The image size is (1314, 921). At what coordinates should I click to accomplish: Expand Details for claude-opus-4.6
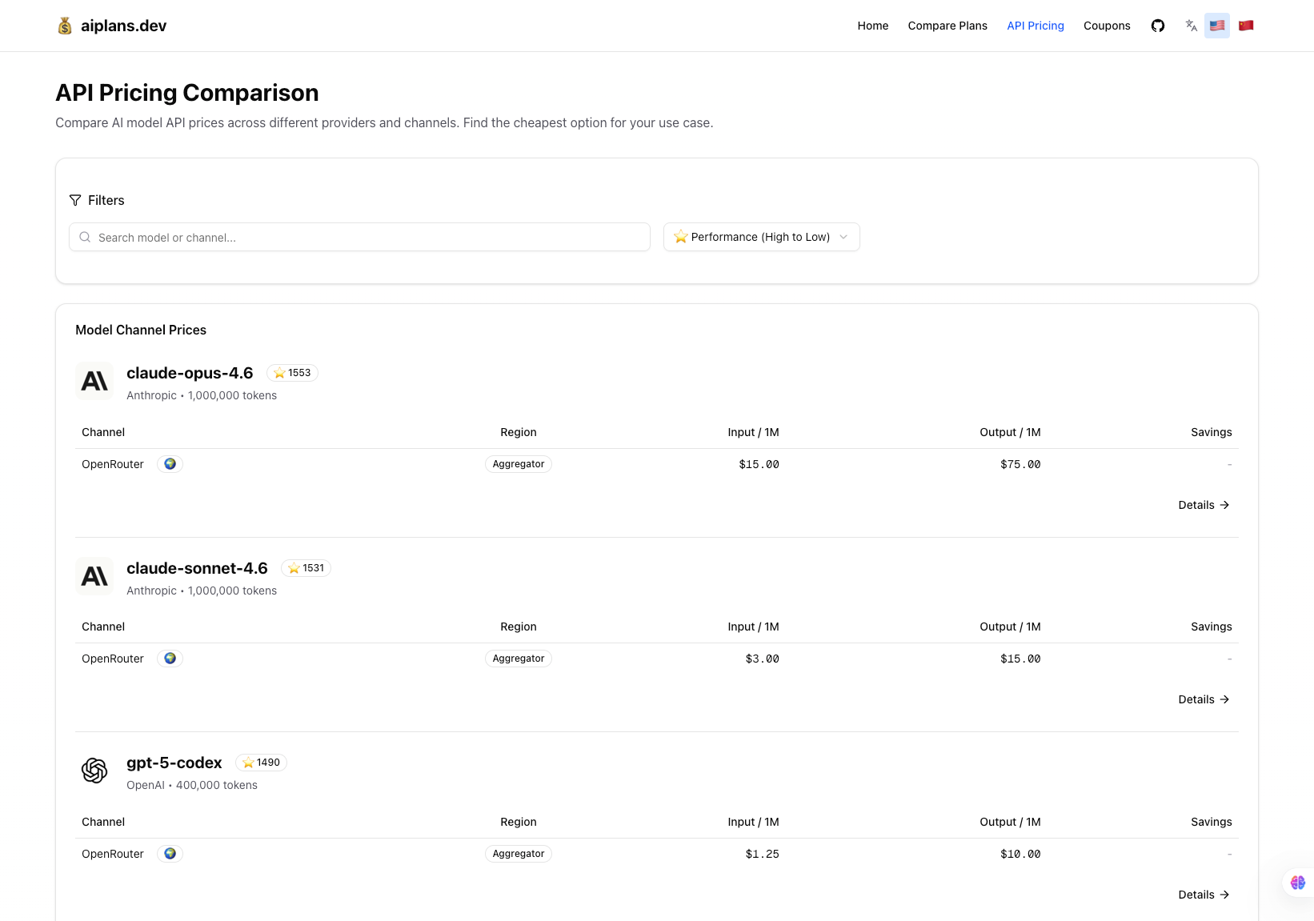(x=1203, y=505)
